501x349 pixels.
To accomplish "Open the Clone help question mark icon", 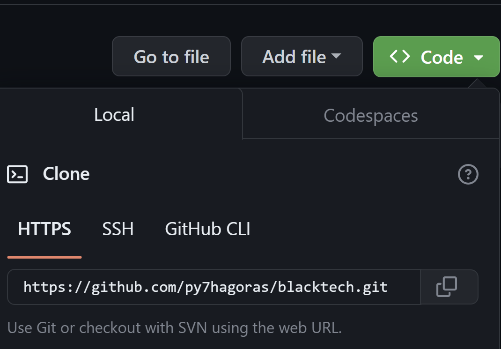I will coord(468,174).
